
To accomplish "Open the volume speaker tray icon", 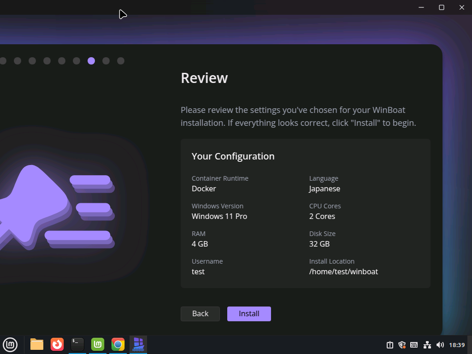I will [x=440, y=345].
